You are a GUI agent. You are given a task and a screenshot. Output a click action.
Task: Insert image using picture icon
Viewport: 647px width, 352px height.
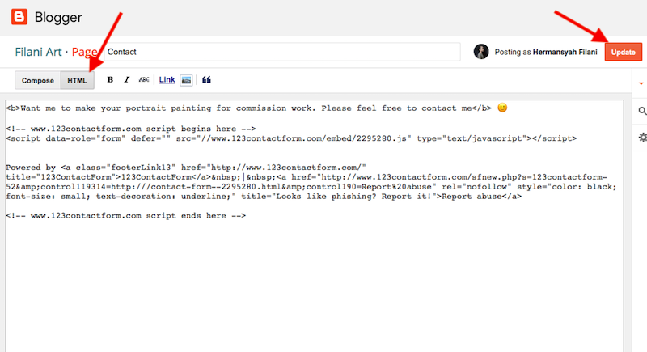tap(187, 80)
